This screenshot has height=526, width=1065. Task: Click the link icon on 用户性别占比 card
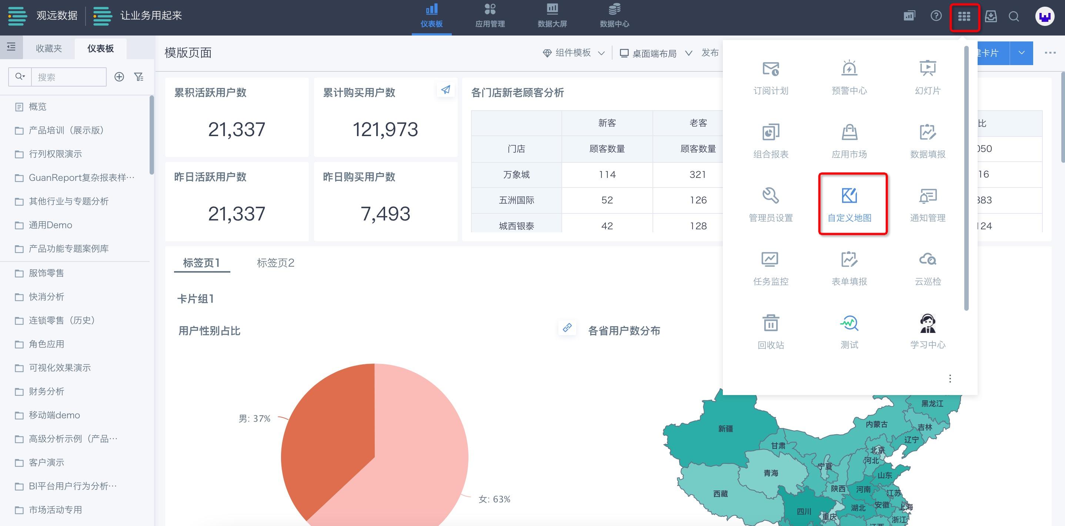click(x=567, y=328)
